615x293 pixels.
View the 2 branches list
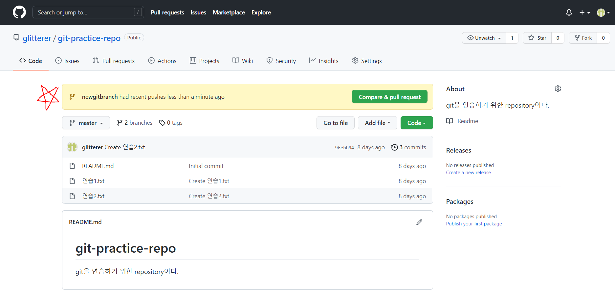(x=135, y=123)
